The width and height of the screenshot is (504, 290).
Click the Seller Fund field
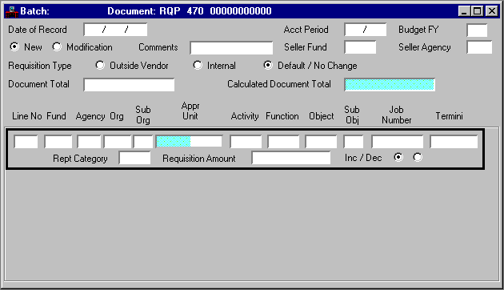[360, 47]
